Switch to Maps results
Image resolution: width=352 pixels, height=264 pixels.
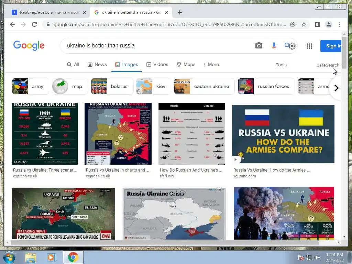(186, 64)
